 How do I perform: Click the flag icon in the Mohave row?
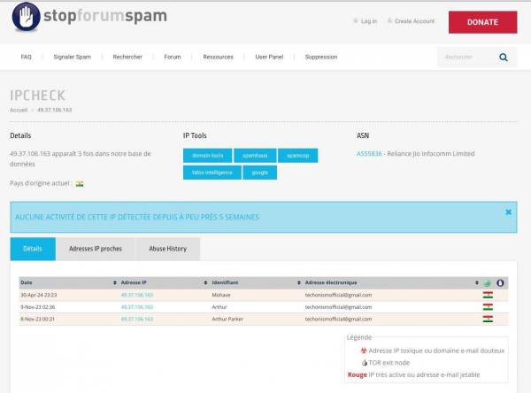pos(487,295)
